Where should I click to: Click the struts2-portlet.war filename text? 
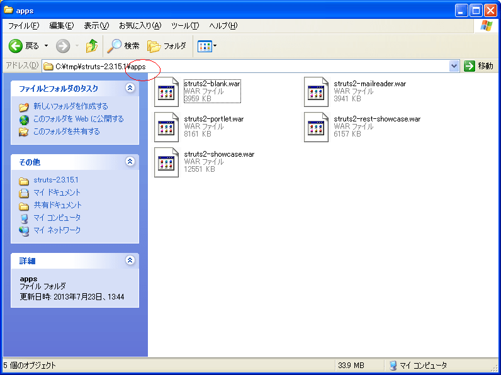(x=214, y=119)
